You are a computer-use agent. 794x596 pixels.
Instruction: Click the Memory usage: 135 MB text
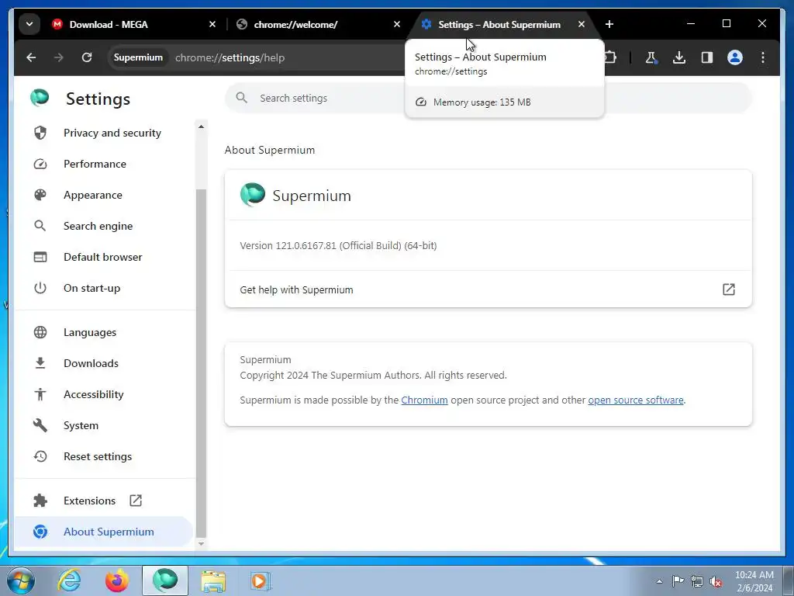point(482,102)
